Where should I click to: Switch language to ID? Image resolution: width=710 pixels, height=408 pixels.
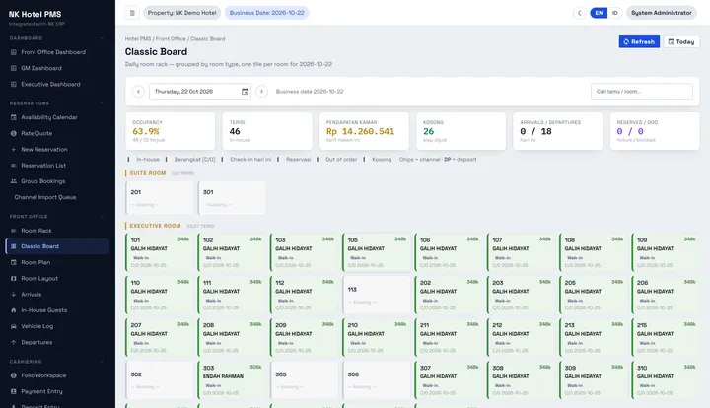tap(615, 13)
